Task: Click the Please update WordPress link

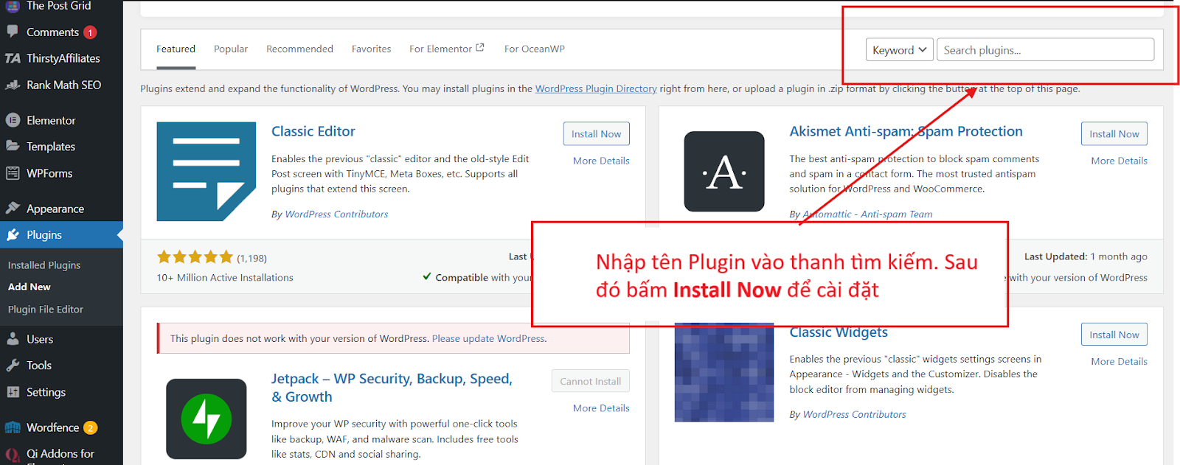Action: pyautogui.click(x=488, y=339)
